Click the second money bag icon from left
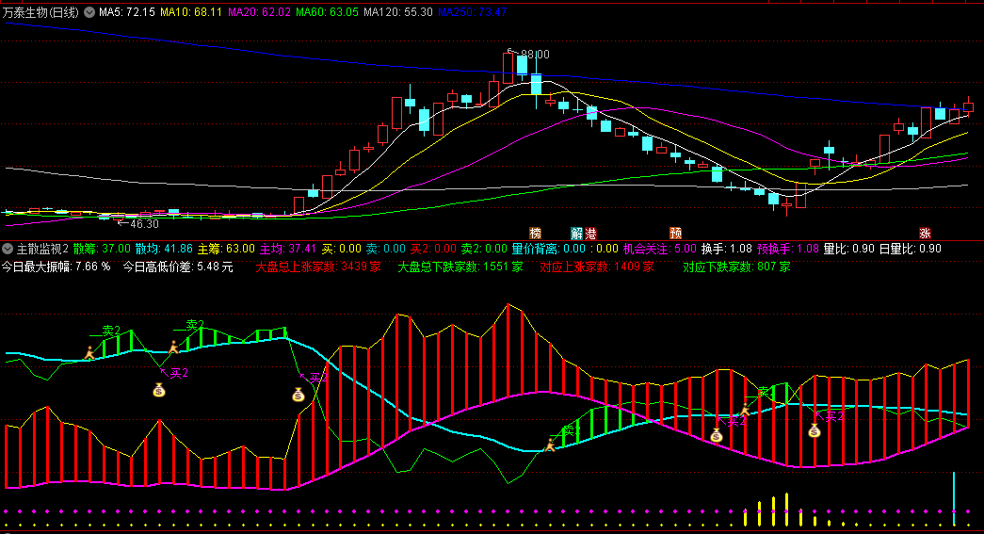 (x=298, y=395)
